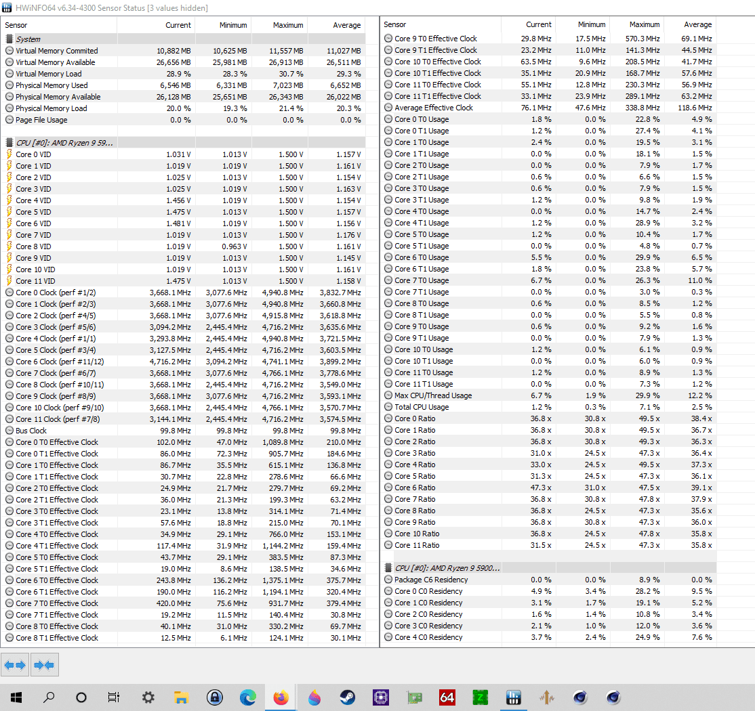Select the Core 0 C0 Residency row
Screen dimensions: 755x711
pyautogui.click(x=548, y=591)
